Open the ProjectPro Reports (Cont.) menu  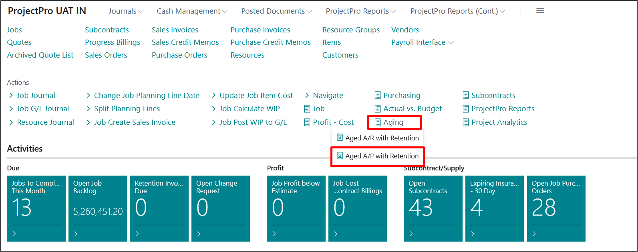coord(457,11)
